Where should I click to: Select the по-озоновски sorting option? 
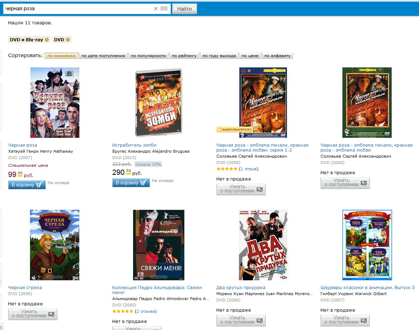pos(61,56)
